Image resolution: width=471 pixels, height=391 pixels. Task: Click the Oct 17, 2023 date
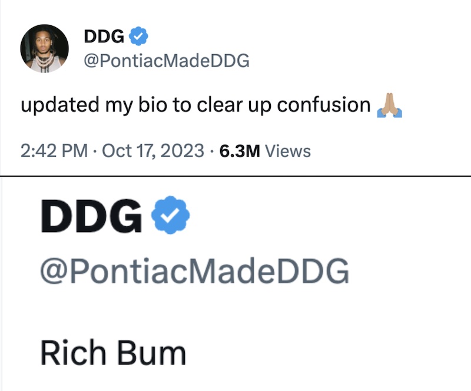pos(153,151)
